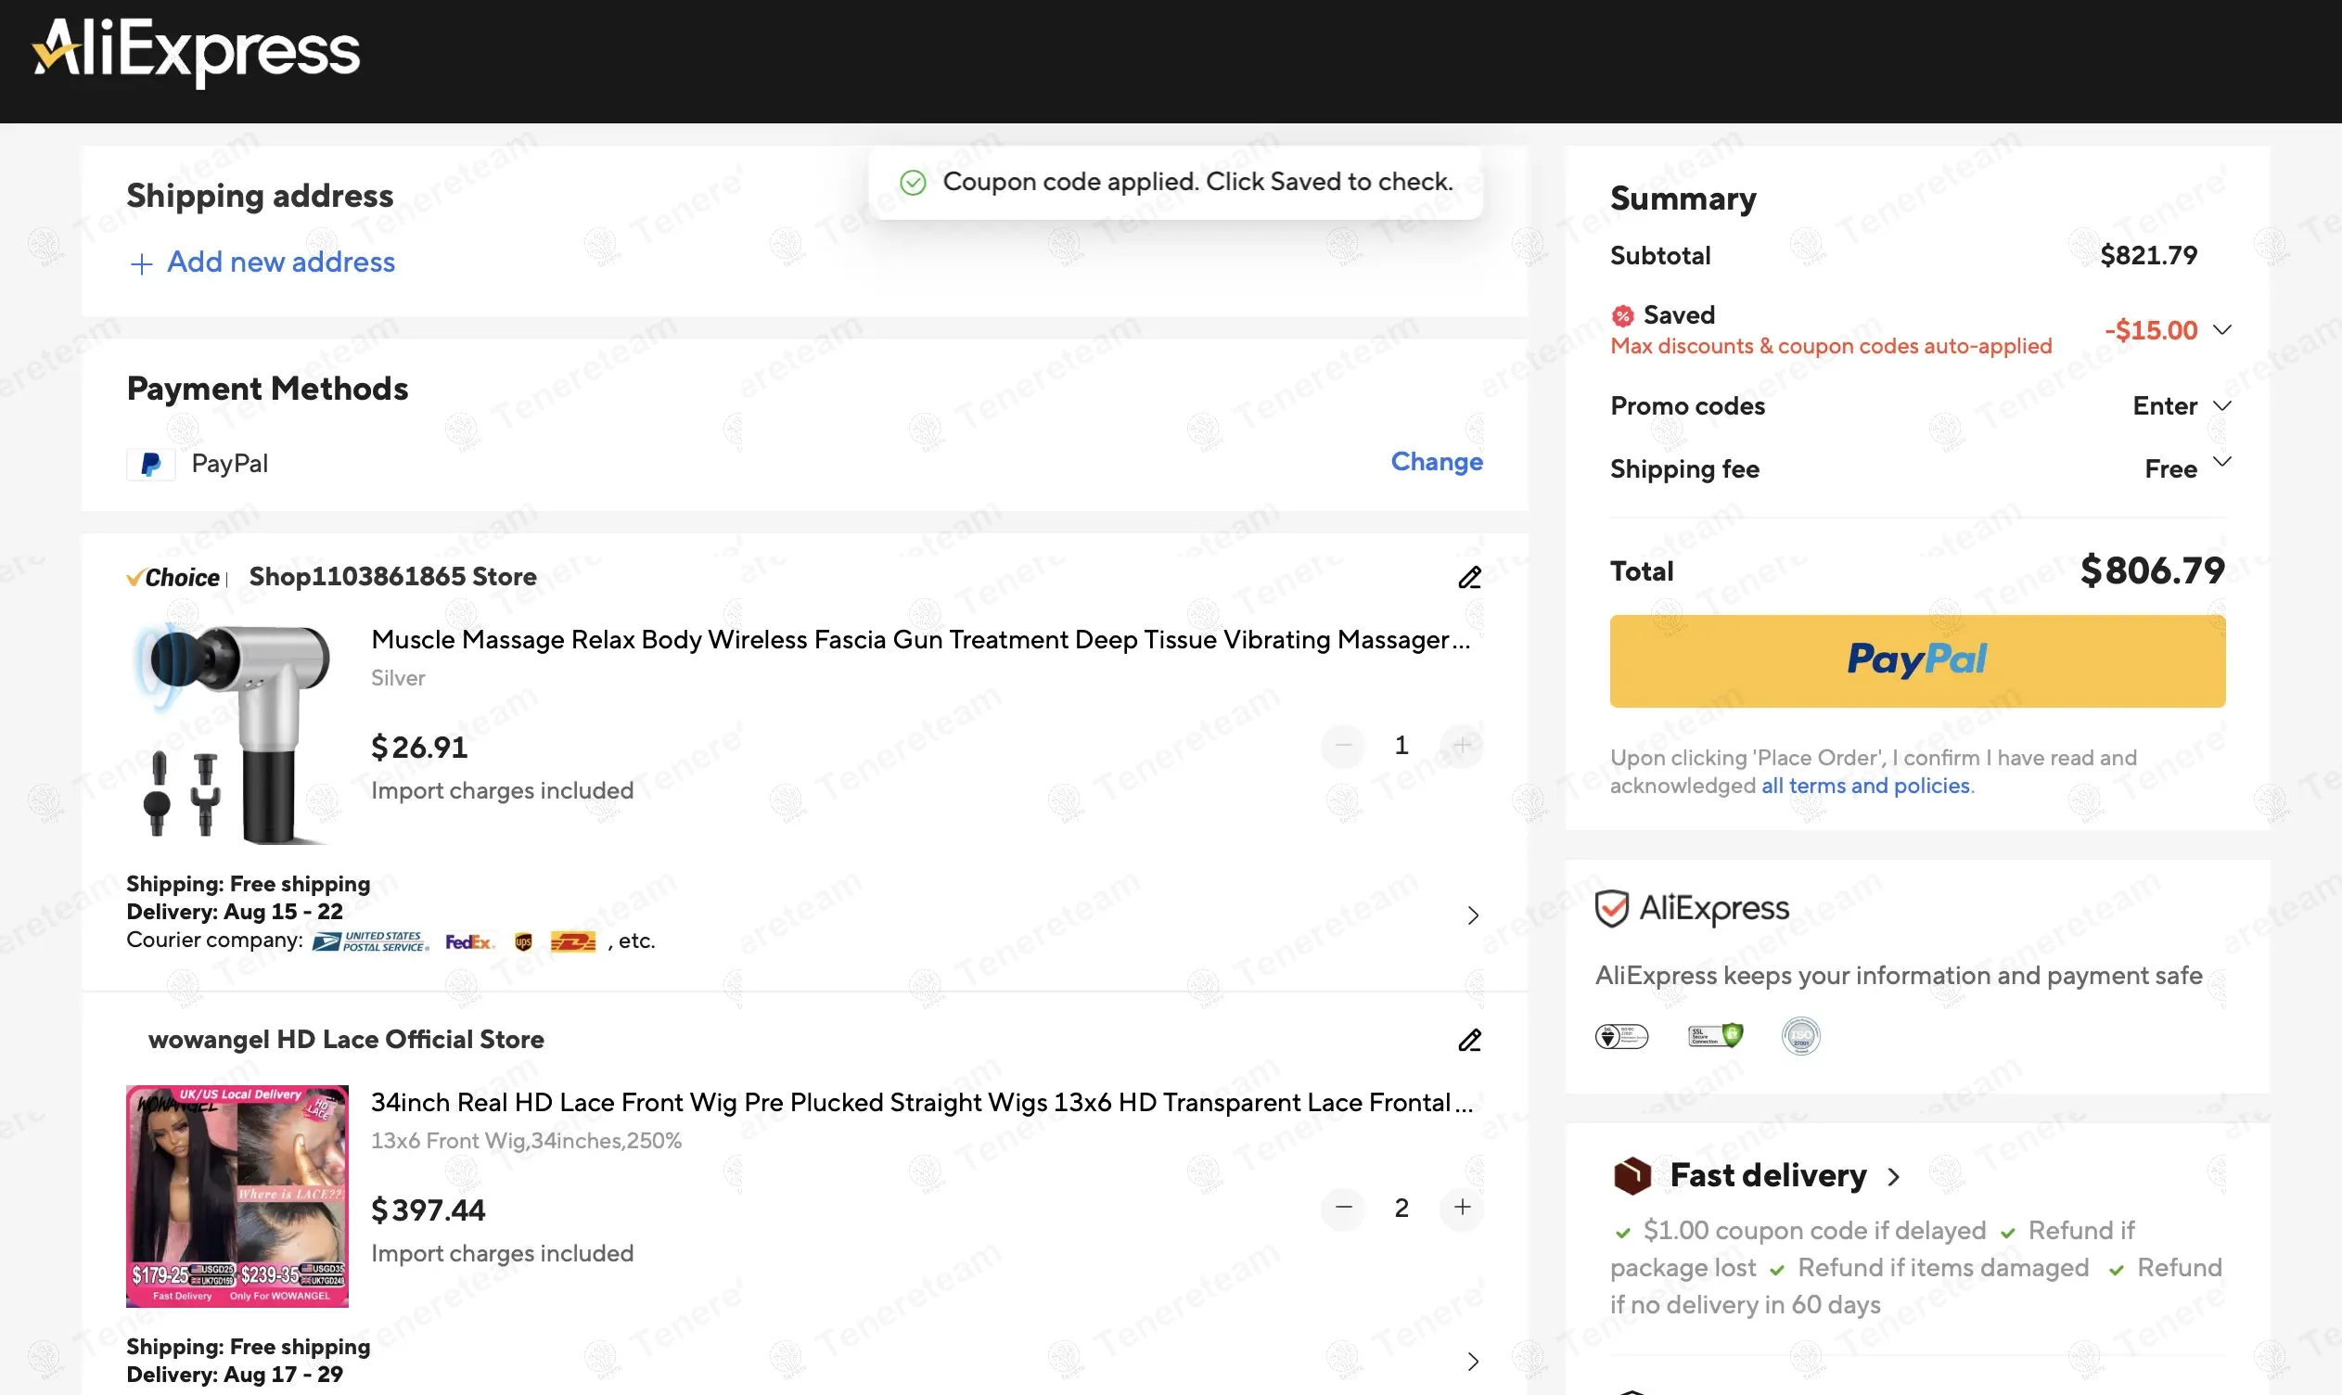
Task: Click the Subtotal value $821.79
Action: [x=2148, y=255]
